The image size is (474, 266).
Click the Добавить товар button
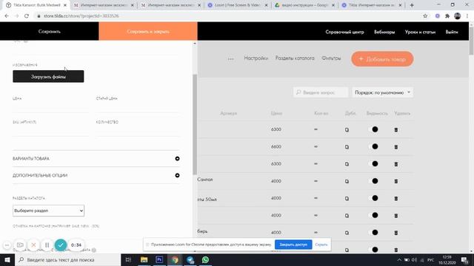[382, 59]
